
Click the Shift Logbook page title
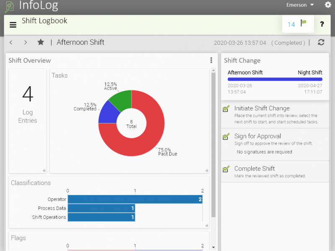44,21
